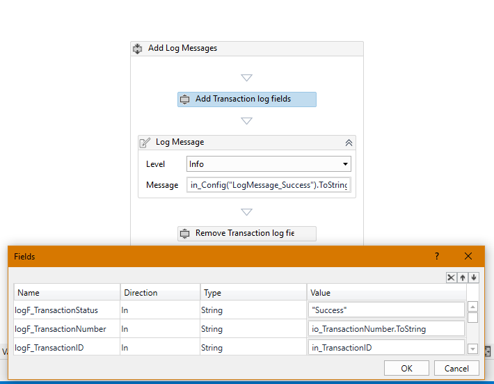Click the Add Log Messages sequence icon
Viewport: 494px width, 384px height.
(x=137, y=49)
